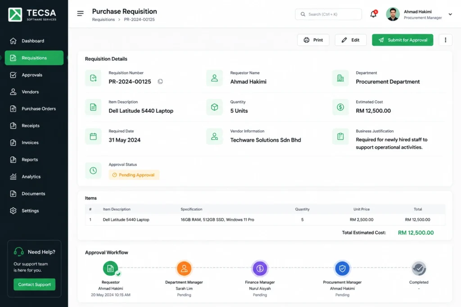Click the Requestor Name person icon

click(214, 78)
